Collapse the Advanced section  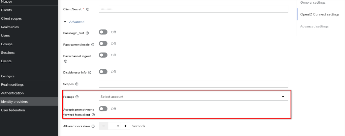click(74, 22)
